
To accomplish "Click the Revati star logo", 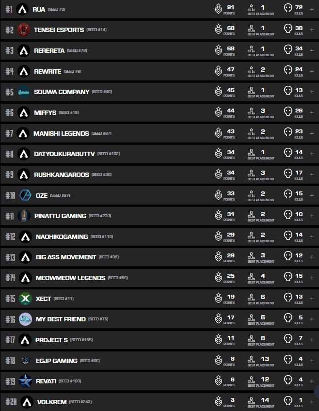I will (x=25, y=381).
